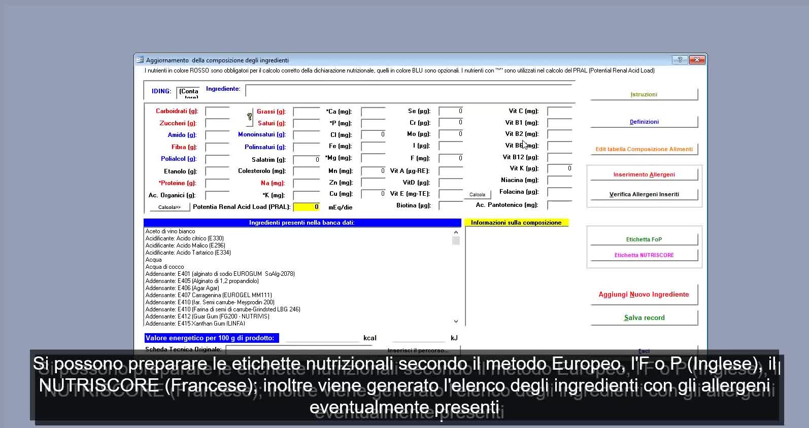This screenshot has width=809, height=428.
Task: Click the Polinsaturi (g) field
Action: (x=307, y=147)
